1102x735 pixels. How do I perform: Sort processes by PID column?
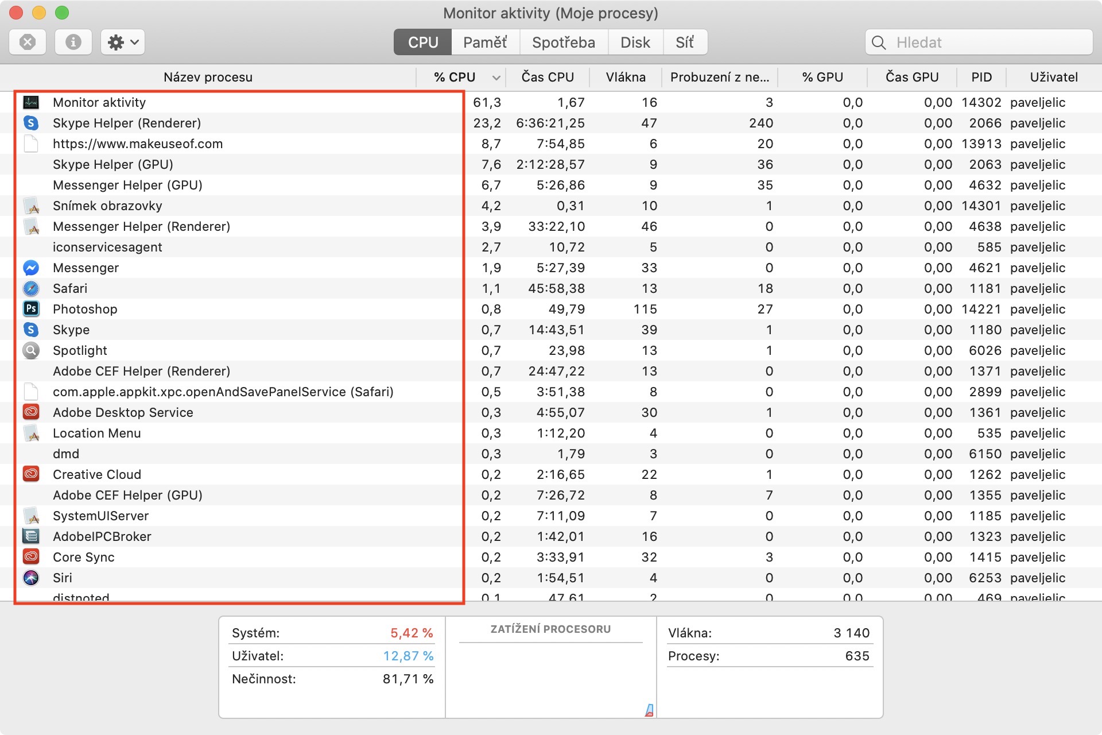pos(981,77)
